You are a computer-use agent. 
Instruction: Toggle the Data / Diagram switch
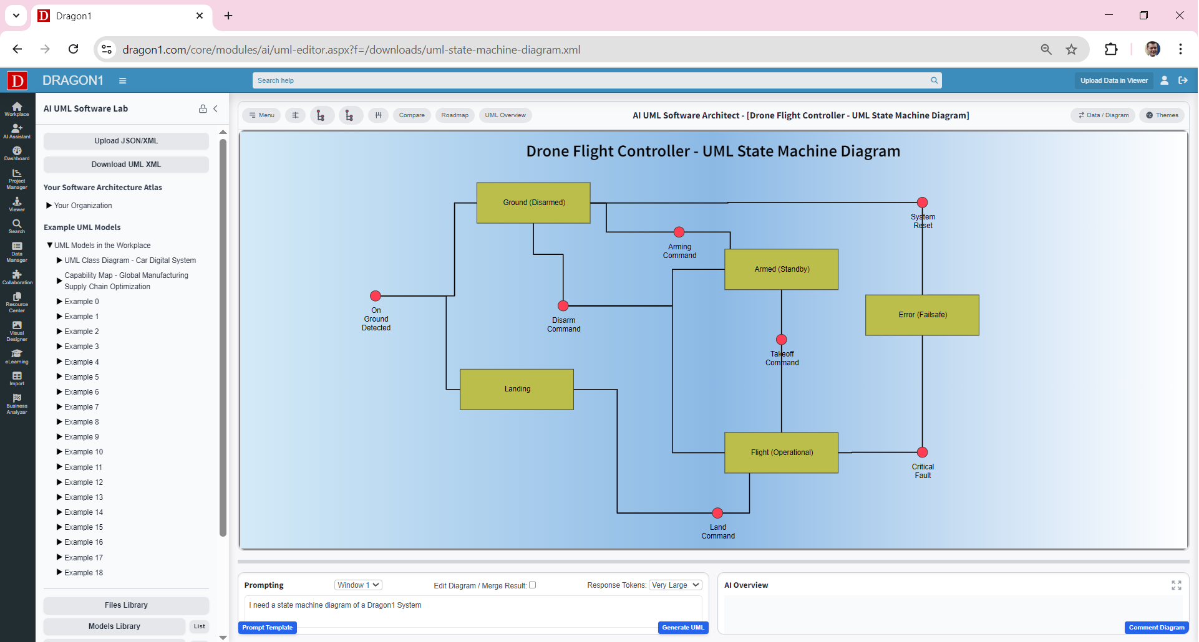pyautogui.click(x=1103, y=115)
